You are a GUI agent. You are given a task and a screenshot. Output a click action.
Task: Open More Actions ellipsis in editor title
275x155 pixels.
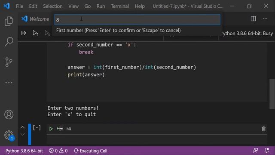265,19
